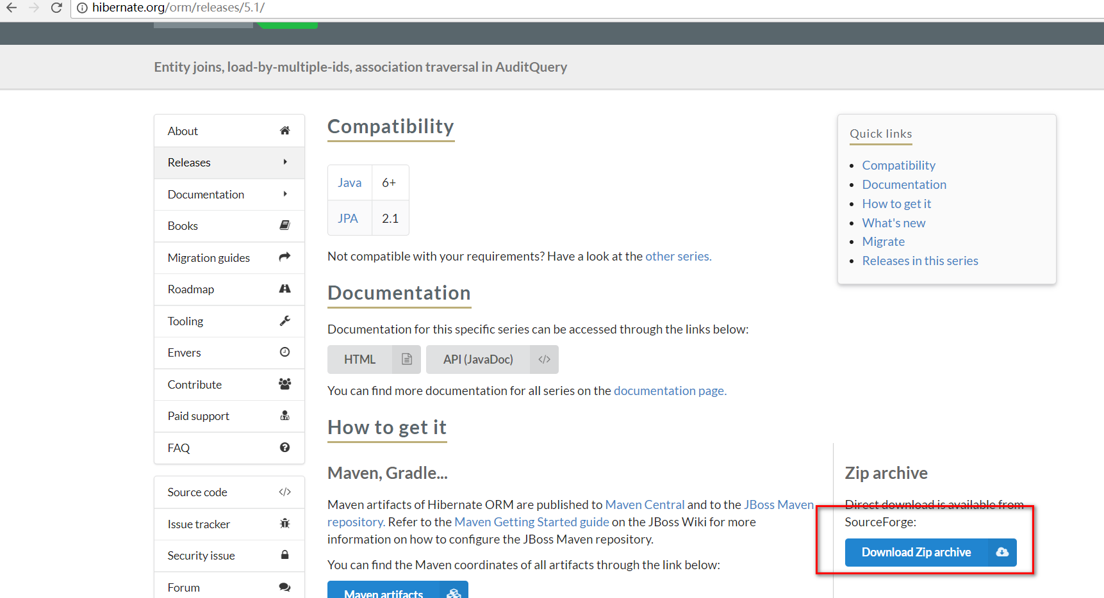Click the JPA link in compatibility table
This screenshot has height=598, width=1104.
(x=348, y=218)
